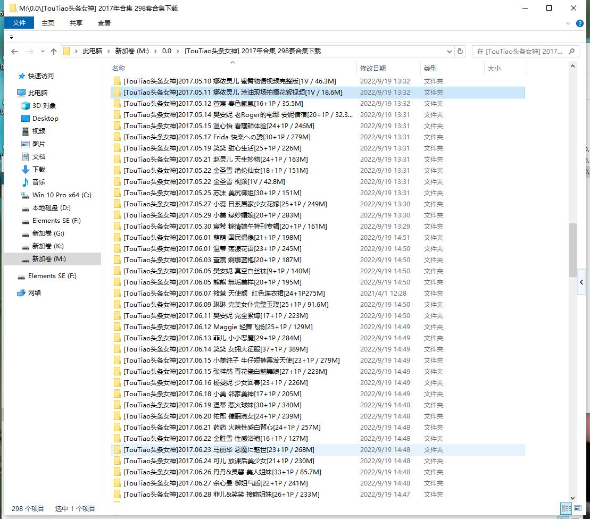Jump to 此电脑 in the address bar
The width and height of the screenshot is (590, 519).
[x=93, y=51]
